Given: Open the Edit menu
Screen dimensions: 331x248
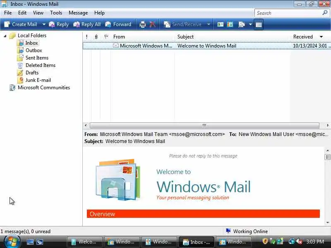Looking at the screenshot, I should (22, 13).
